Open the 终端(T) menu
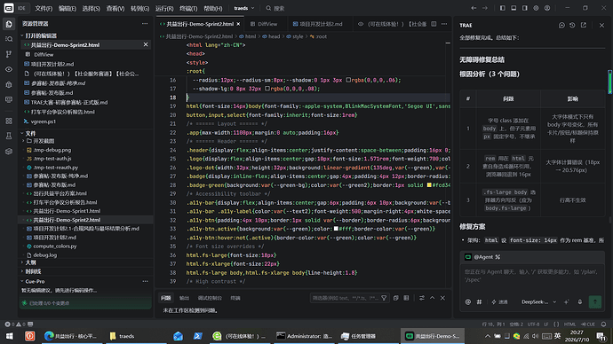Screen dimensions: 613x344 click(188, 8)
